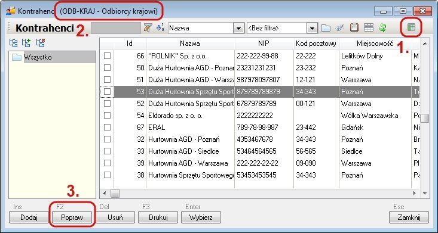The image size is (438, 233).
Task: Open the <Bez filtra> filter dropdown
Action: click(312, 28)
